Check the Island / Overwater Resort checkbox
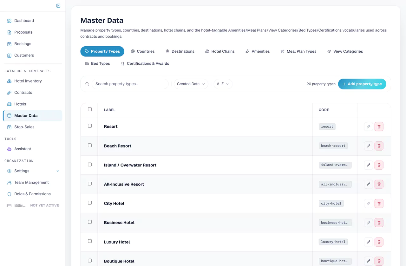 coord(90,165)
